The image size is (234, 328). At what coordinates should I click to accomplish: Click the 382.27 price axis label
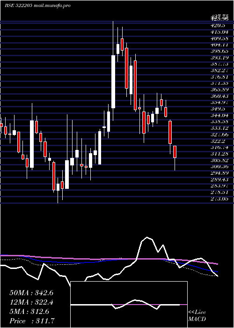pyautogui.click(x=219, y=70)
